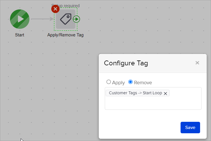Click the Customer Tags -> Start Loop chip text
The height and width of the screenshot is (141, 211).
(135, 93)
